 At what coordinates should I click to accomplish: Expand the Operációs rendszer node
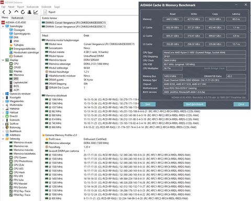click(x=3, y=94)
